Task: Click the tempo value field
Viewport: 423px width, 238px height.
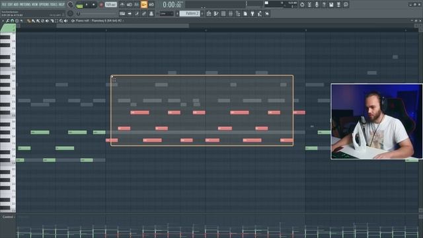Action: click(x=111, y=5)
